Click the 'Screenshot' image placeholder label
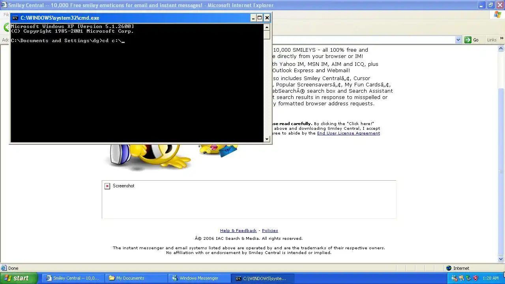Viewport: 505px width, 284px height. 123,186
